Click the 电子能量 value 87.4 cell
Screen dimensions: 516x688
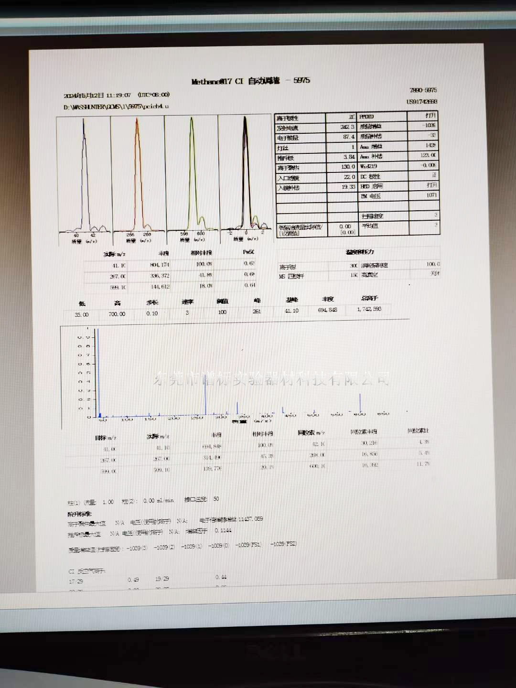[x=348, y=137]
